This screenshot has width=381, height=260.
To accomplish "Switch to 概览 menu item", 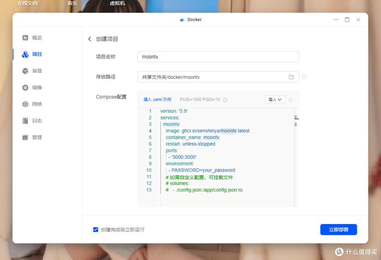I will coord(37,38).
